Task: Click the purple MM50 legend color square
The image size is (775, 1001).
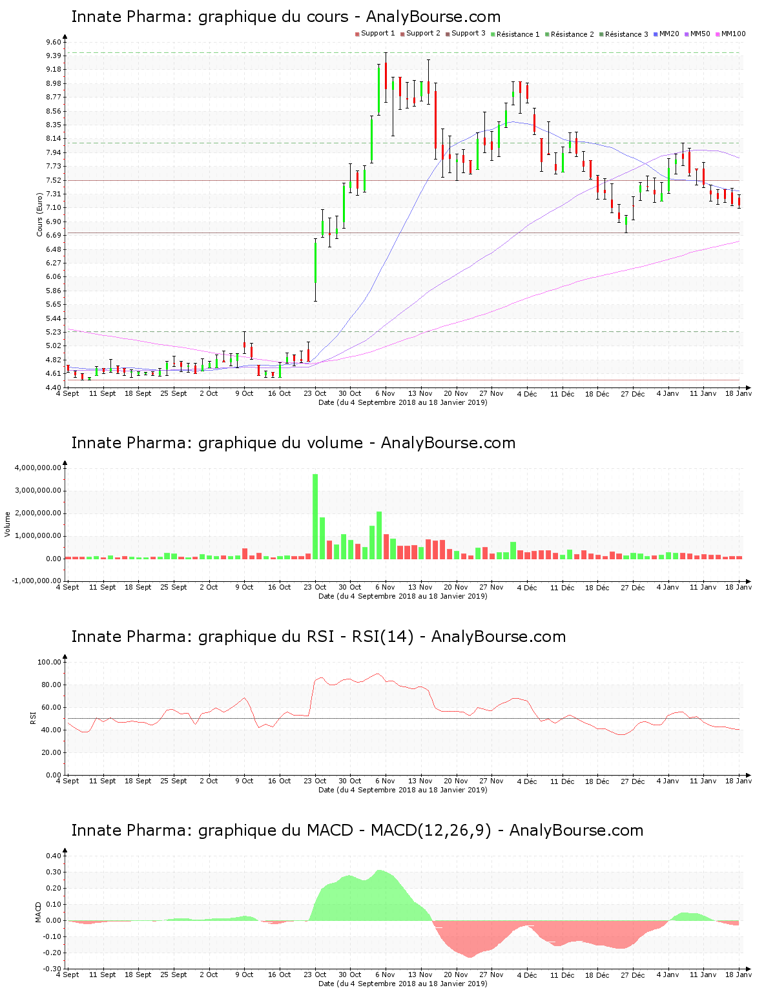Action: point(687,34)
